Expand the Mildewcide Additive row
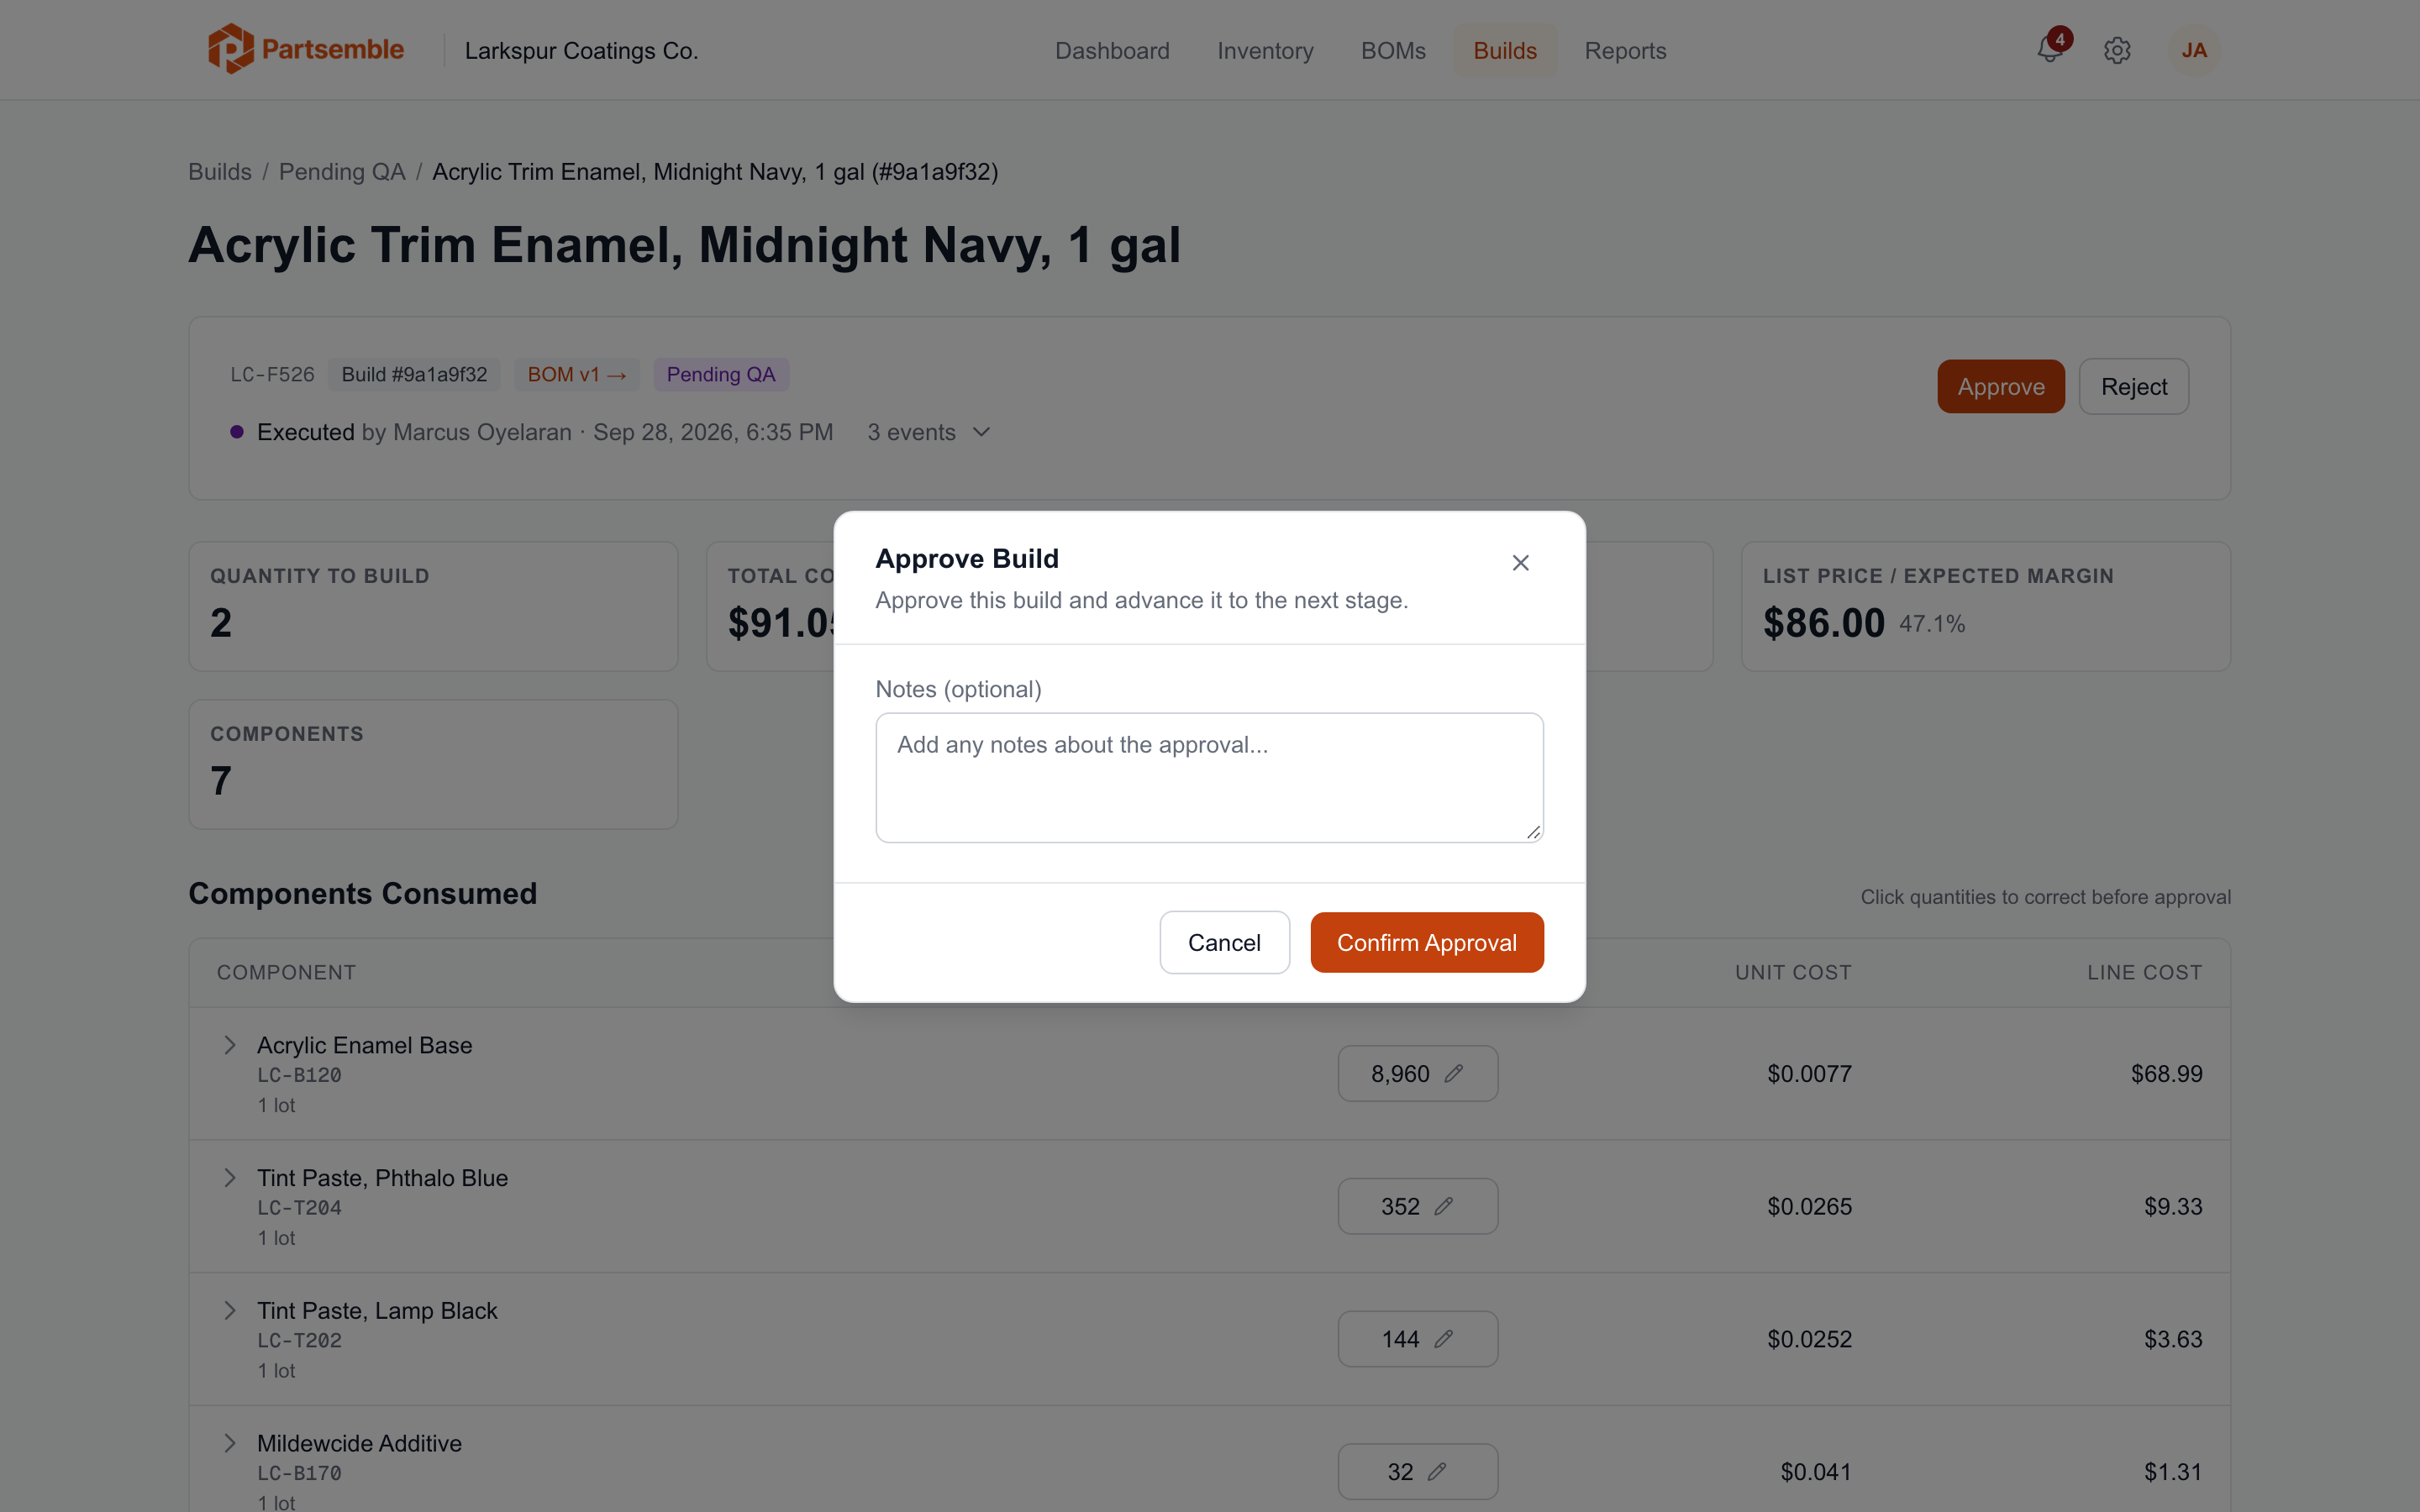This screenshot has height=1512, width=2420. [x=230, y=1443]
